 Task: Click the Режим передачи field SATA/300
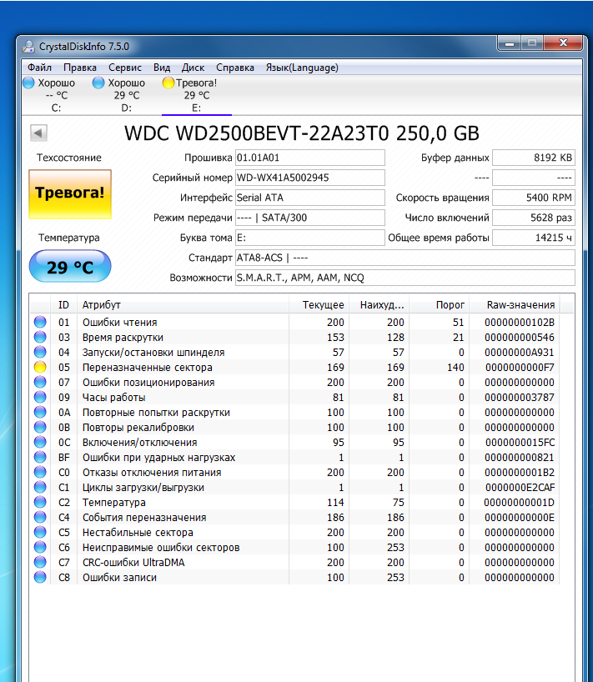tap(310, 218)
